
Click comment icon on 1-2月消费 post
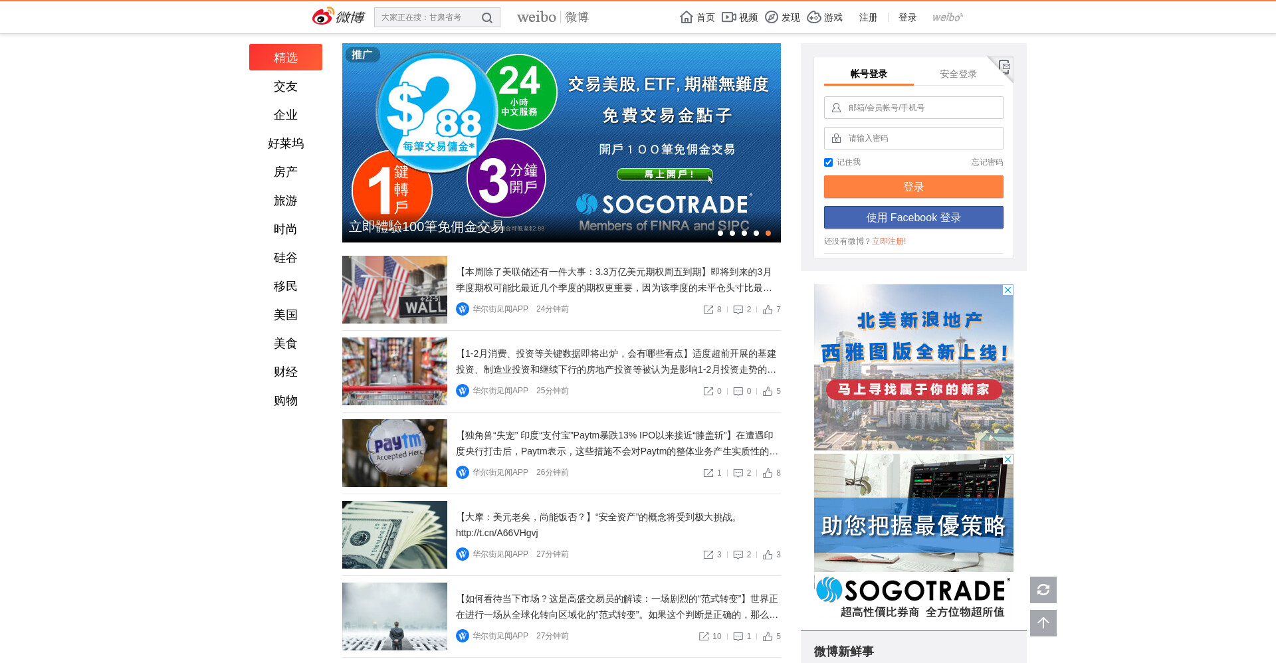(738, 391)
